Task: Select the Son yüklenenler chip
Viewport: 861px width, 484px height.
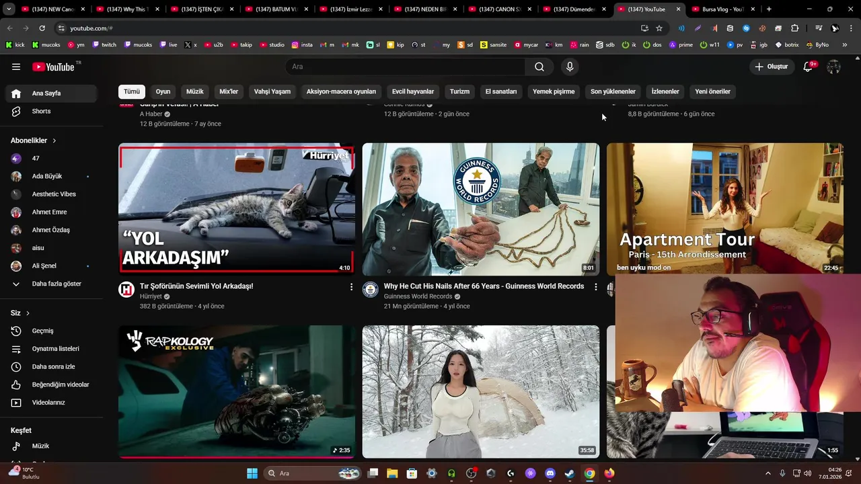Action: [613, 91]
